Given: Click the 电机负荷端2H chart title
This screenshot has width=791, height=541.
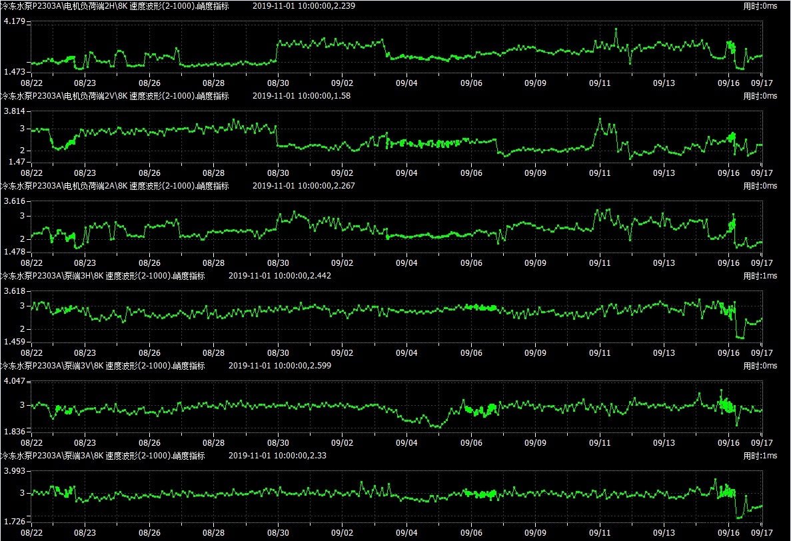Looking at the screenshot, I should tap(114, 6).
